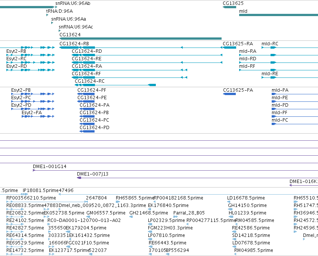Click the CG13625 gene feature

click(x=229, y=7)
